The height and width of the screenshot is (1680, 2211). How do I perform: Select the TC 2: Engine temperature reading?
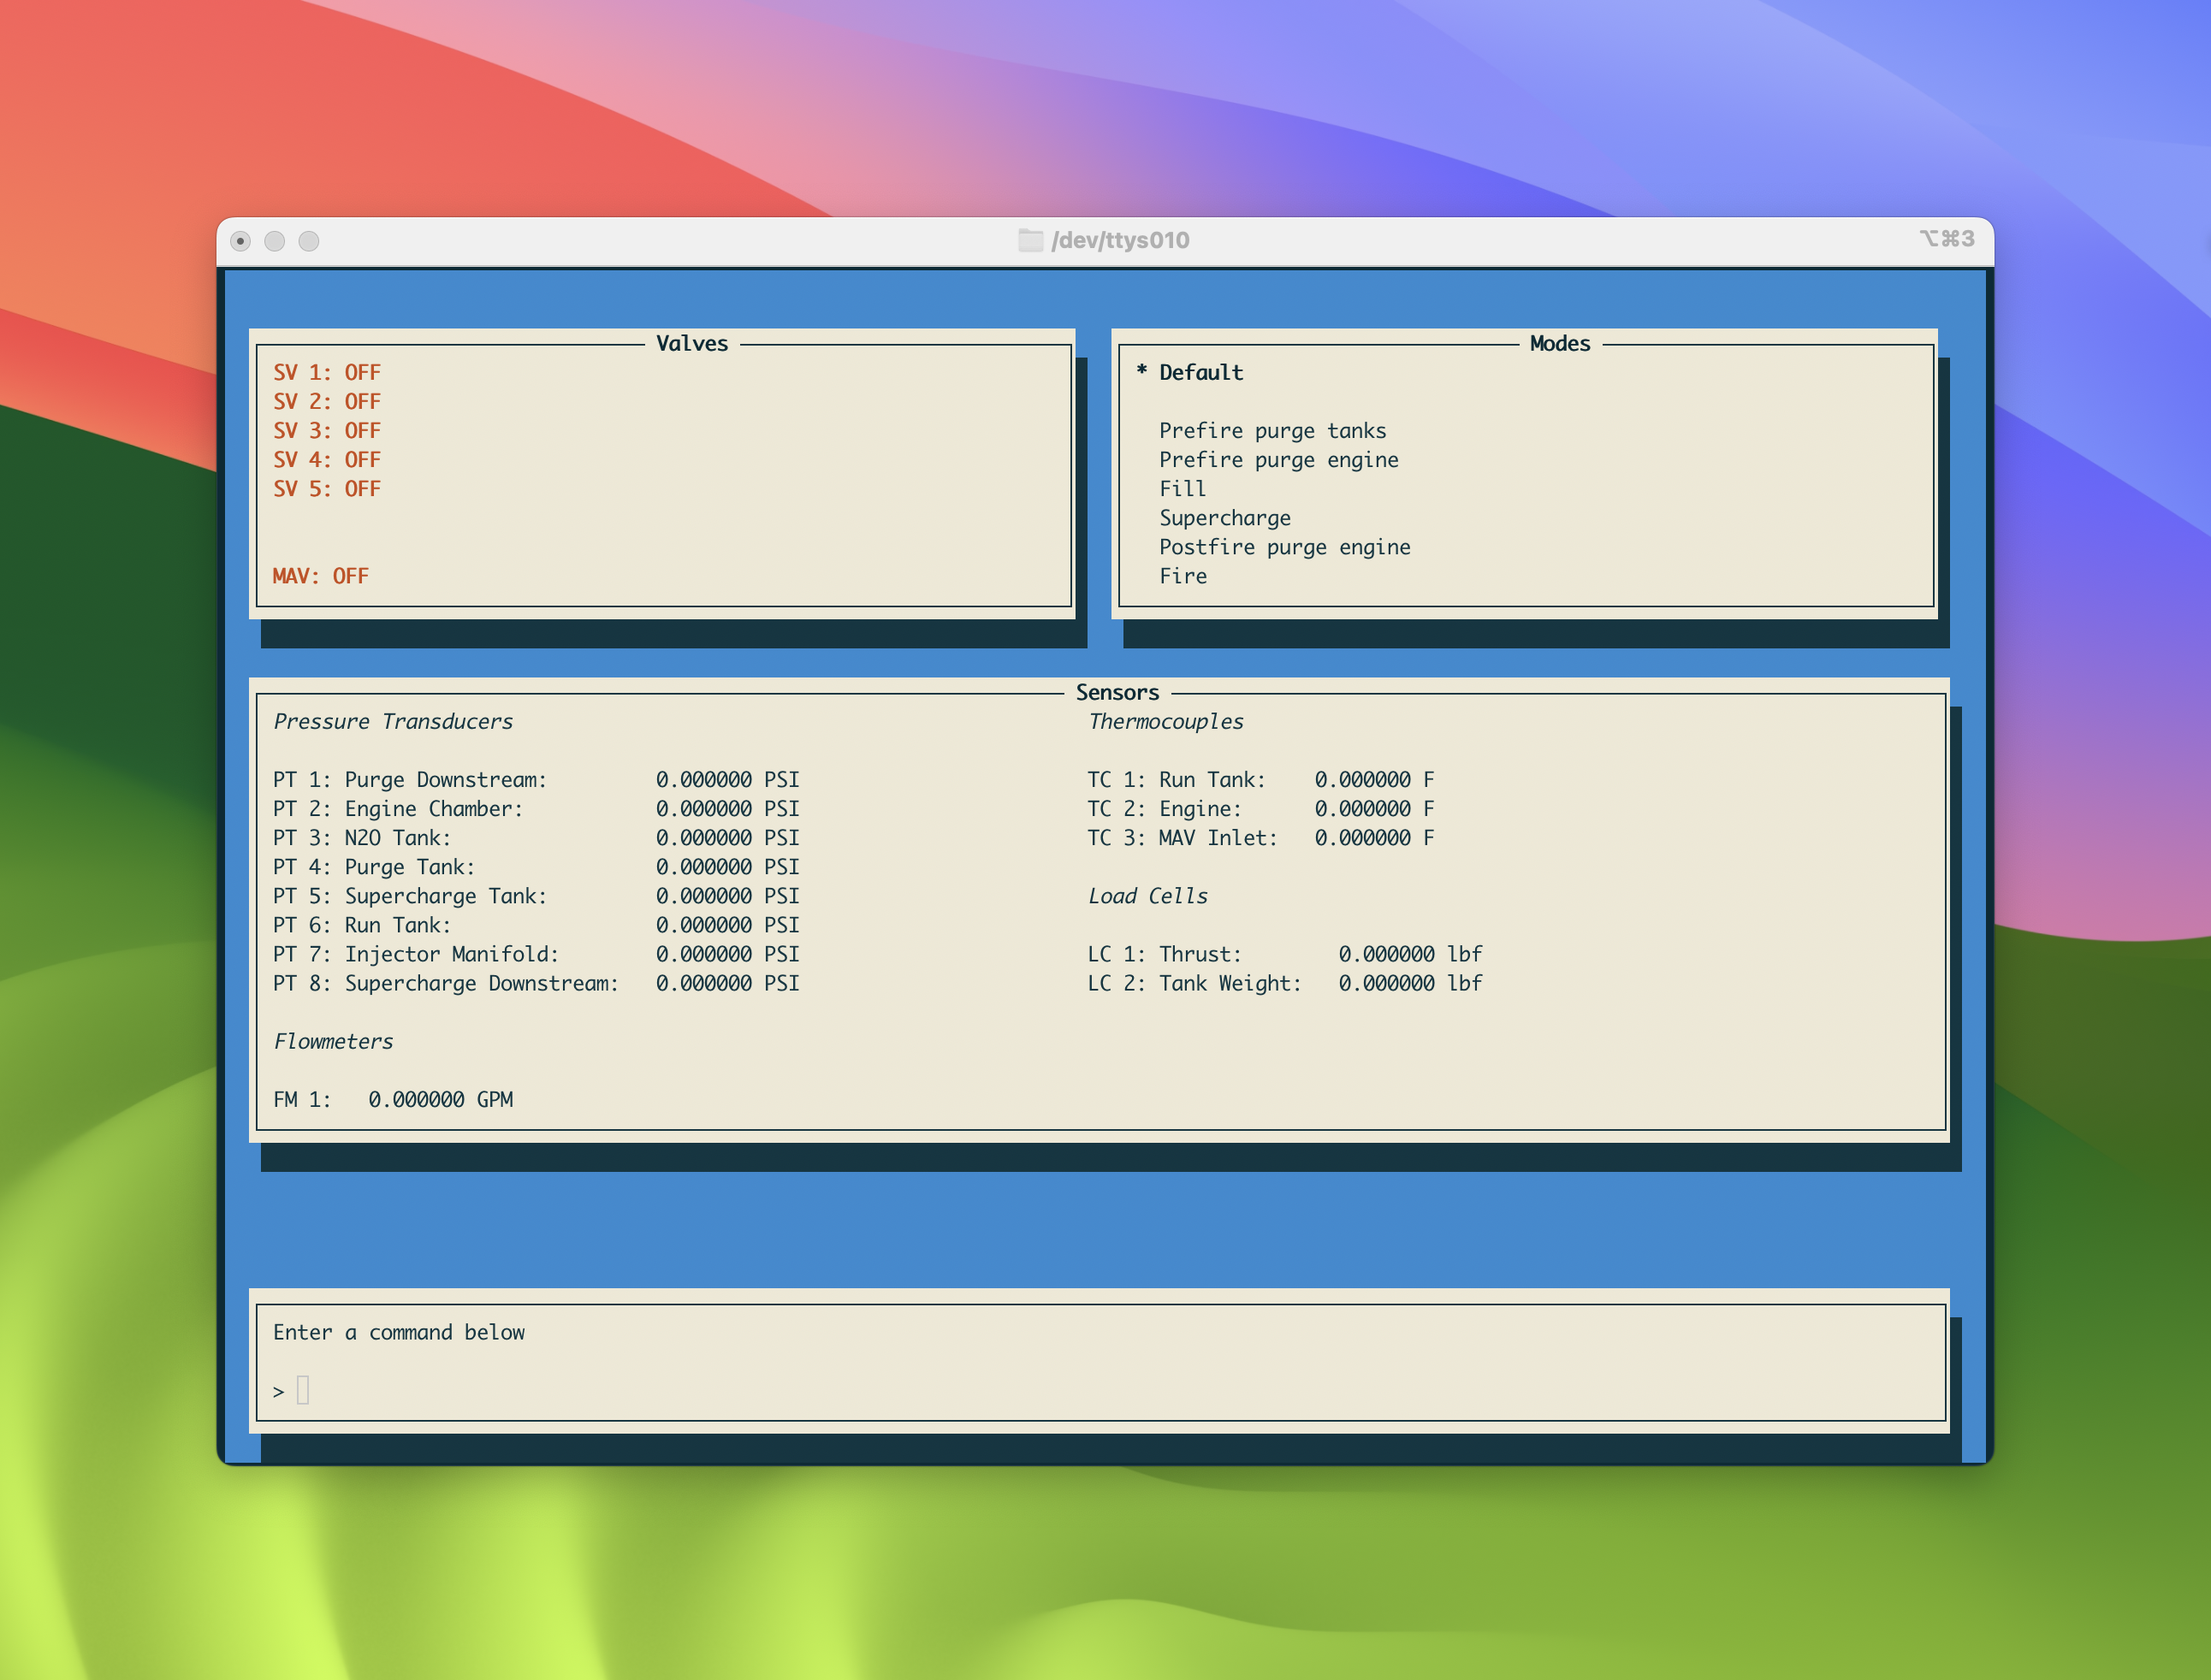tap(1261, 809)
